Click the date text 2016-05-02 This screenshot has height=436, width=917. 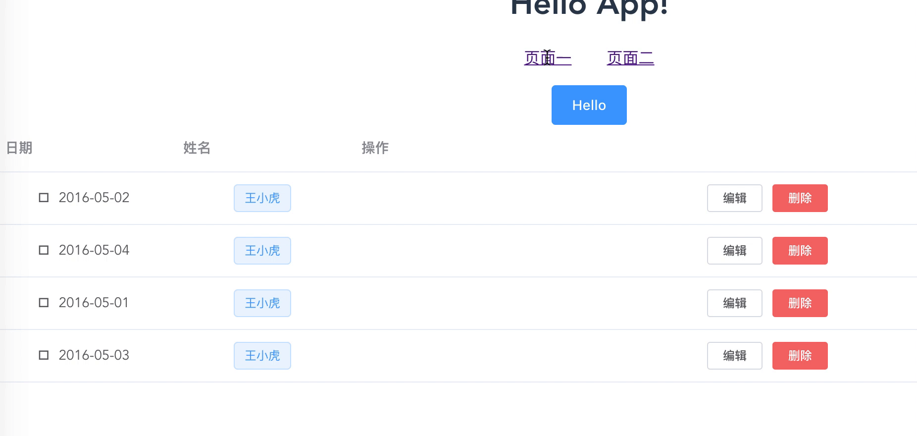[94, 198]
